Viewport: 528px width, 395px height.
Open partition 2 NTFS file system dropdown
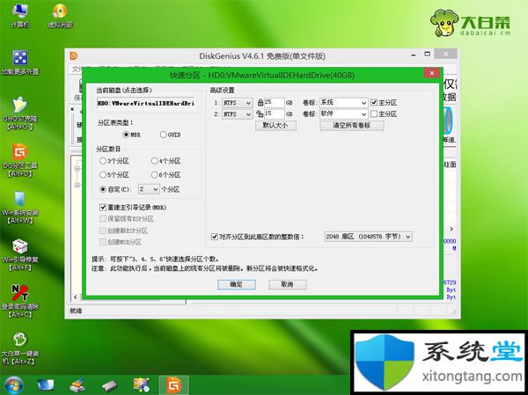(237, 114)
